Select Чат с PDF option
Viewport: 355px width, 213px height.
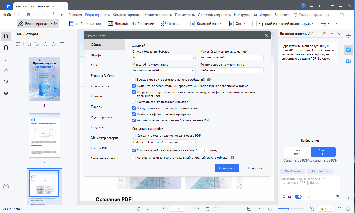[x=297, y=152]
